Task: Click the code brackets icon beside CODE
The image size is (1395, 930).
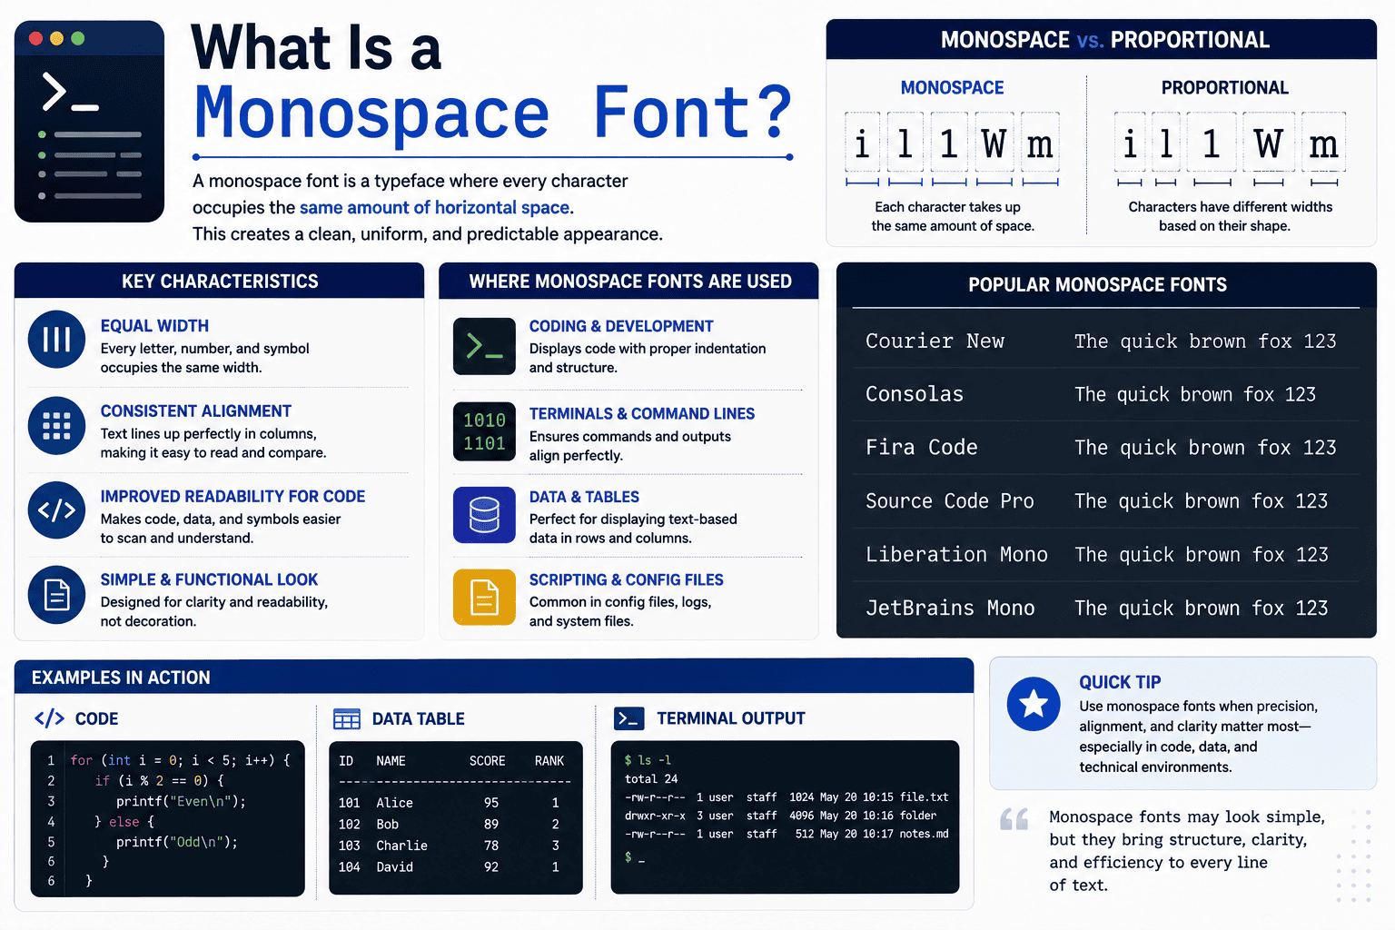Action: (x=49, y=718)
